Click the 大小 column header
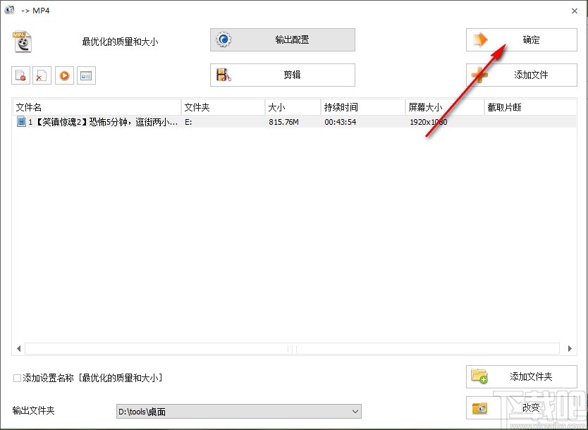The height and width of the screenshot is (430, 588). 293,107
